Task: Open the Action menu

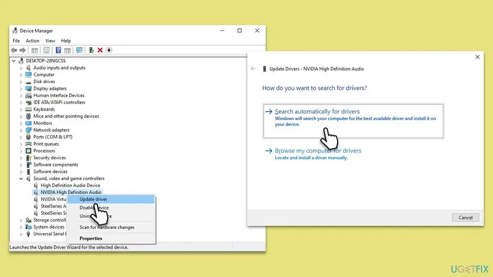Action: tap(32, 41)
